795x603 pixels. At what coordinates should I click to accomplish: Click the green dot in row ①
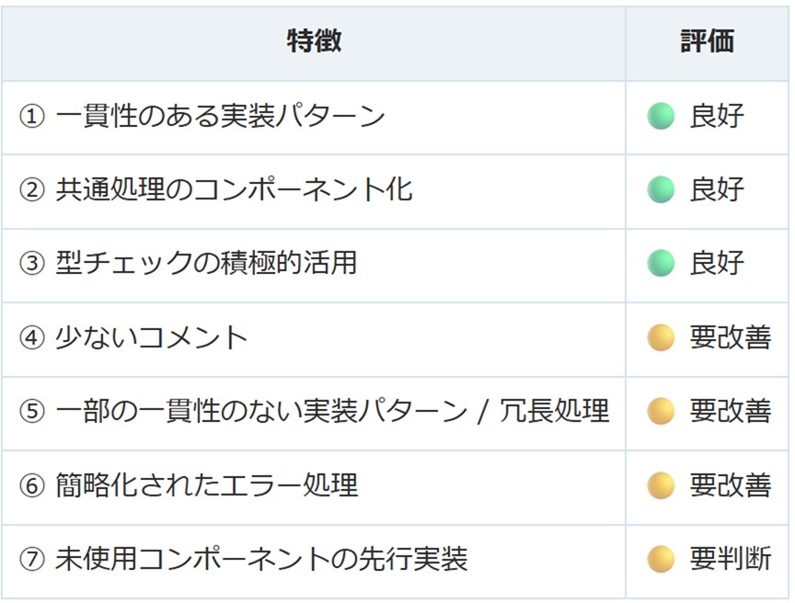661,116
